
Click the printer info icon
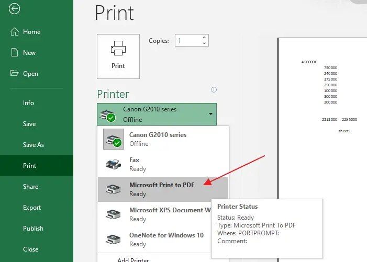point(214,90)
